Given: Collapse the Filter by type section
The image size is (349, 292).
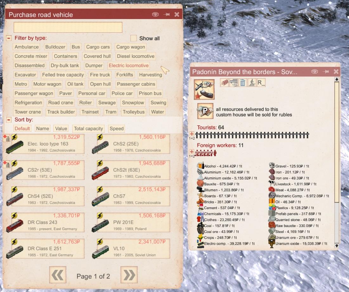Looking at the screenshot, I should [9, 38].
